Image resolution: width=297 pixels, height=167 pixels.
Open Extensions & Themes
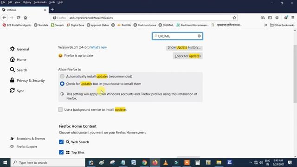click(x=28, y=139)
